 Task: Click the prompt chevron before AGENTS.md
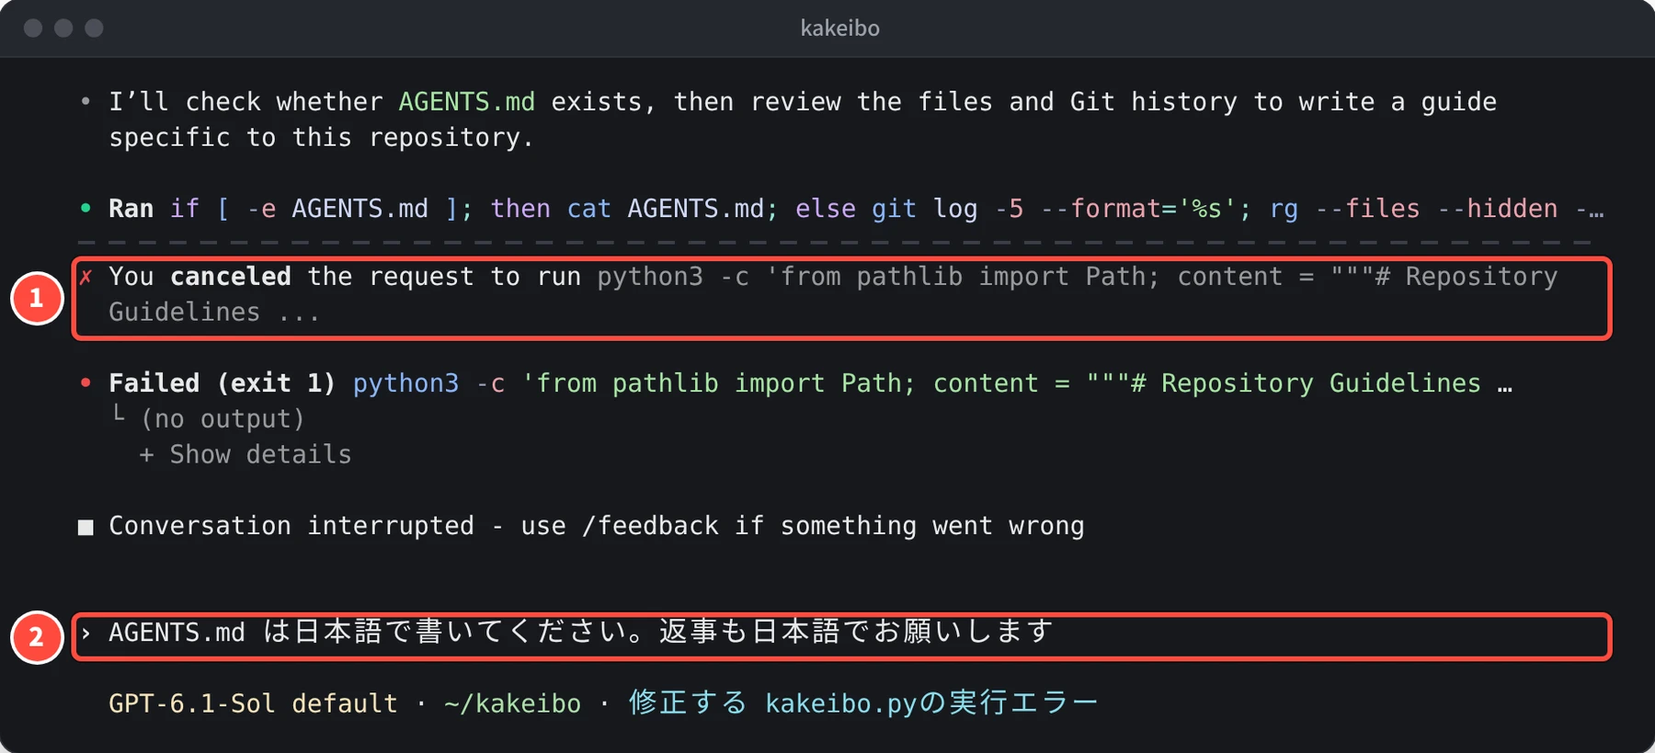pyautogui.click(x=86, y=633)
